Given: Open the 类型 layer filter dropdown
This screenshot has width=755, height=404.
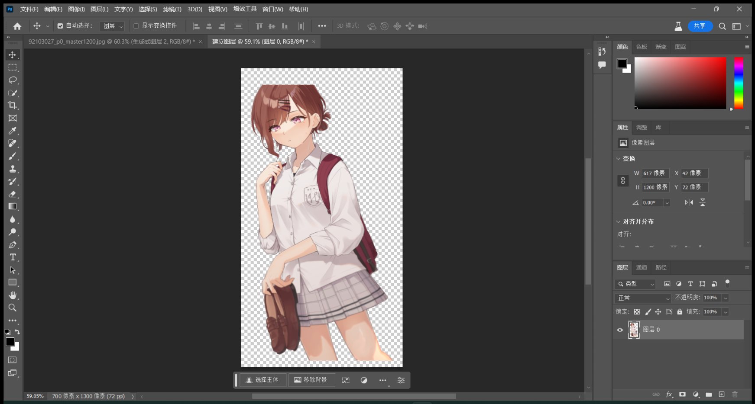Looking at the screenshot, I should 635,284.
